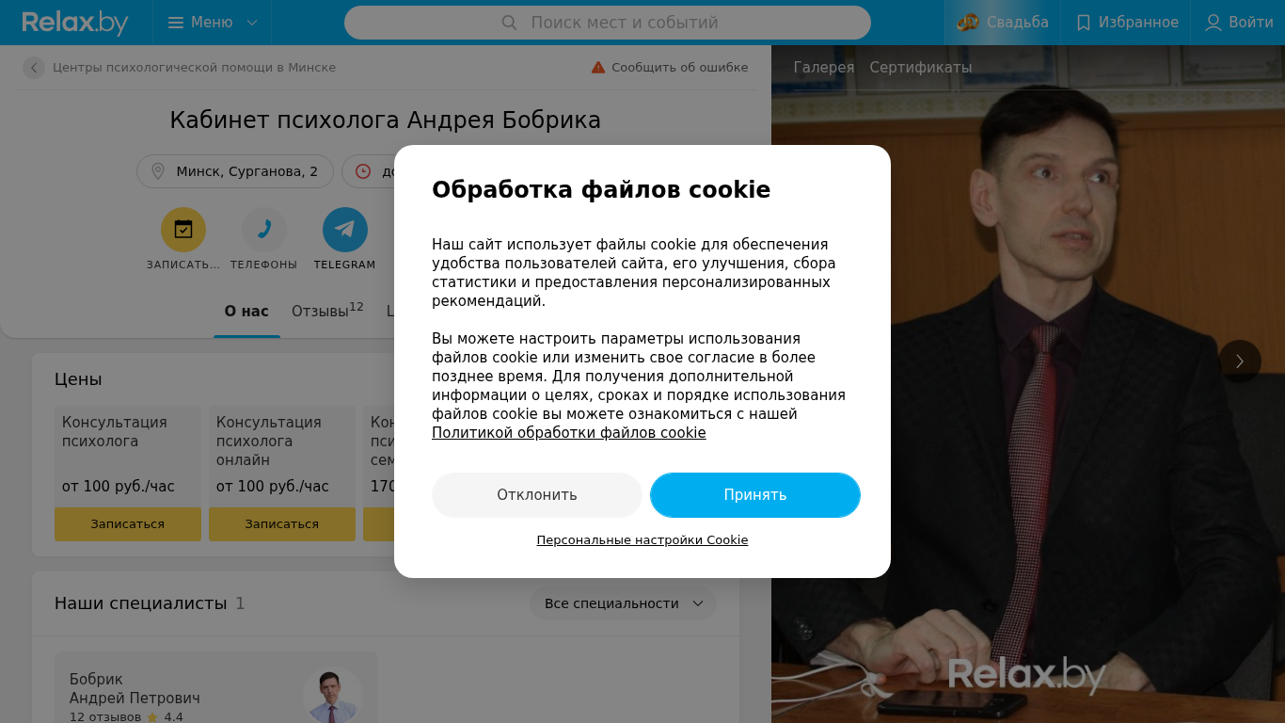This screenshot has height=723, width=1285.
Task: Click the Relax.by logo in header
Action: [75, 23]
